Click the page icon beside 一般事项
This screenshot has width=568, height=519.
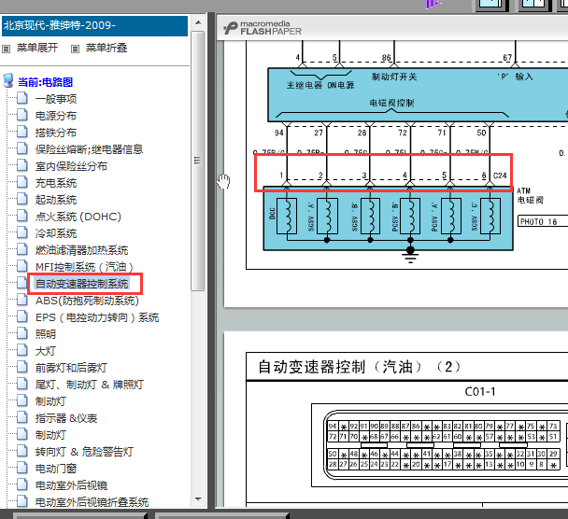coord(22,98)
